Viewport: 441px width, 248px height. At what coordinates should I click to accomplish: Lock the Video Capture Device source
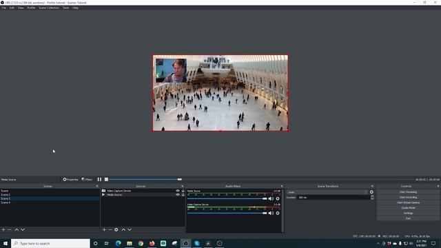183,191
